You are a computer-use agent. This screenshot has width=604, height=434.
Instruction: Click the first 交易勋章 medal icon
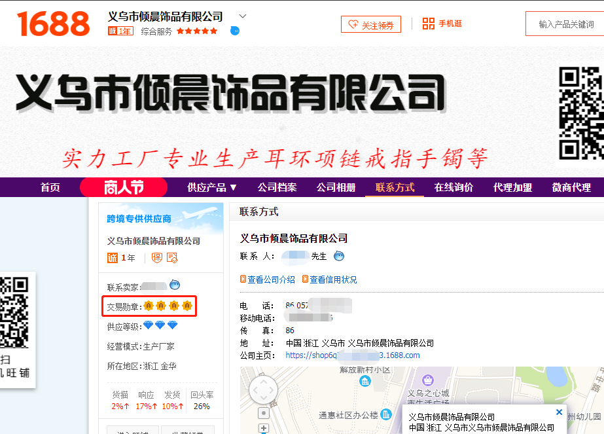[149, 306]
